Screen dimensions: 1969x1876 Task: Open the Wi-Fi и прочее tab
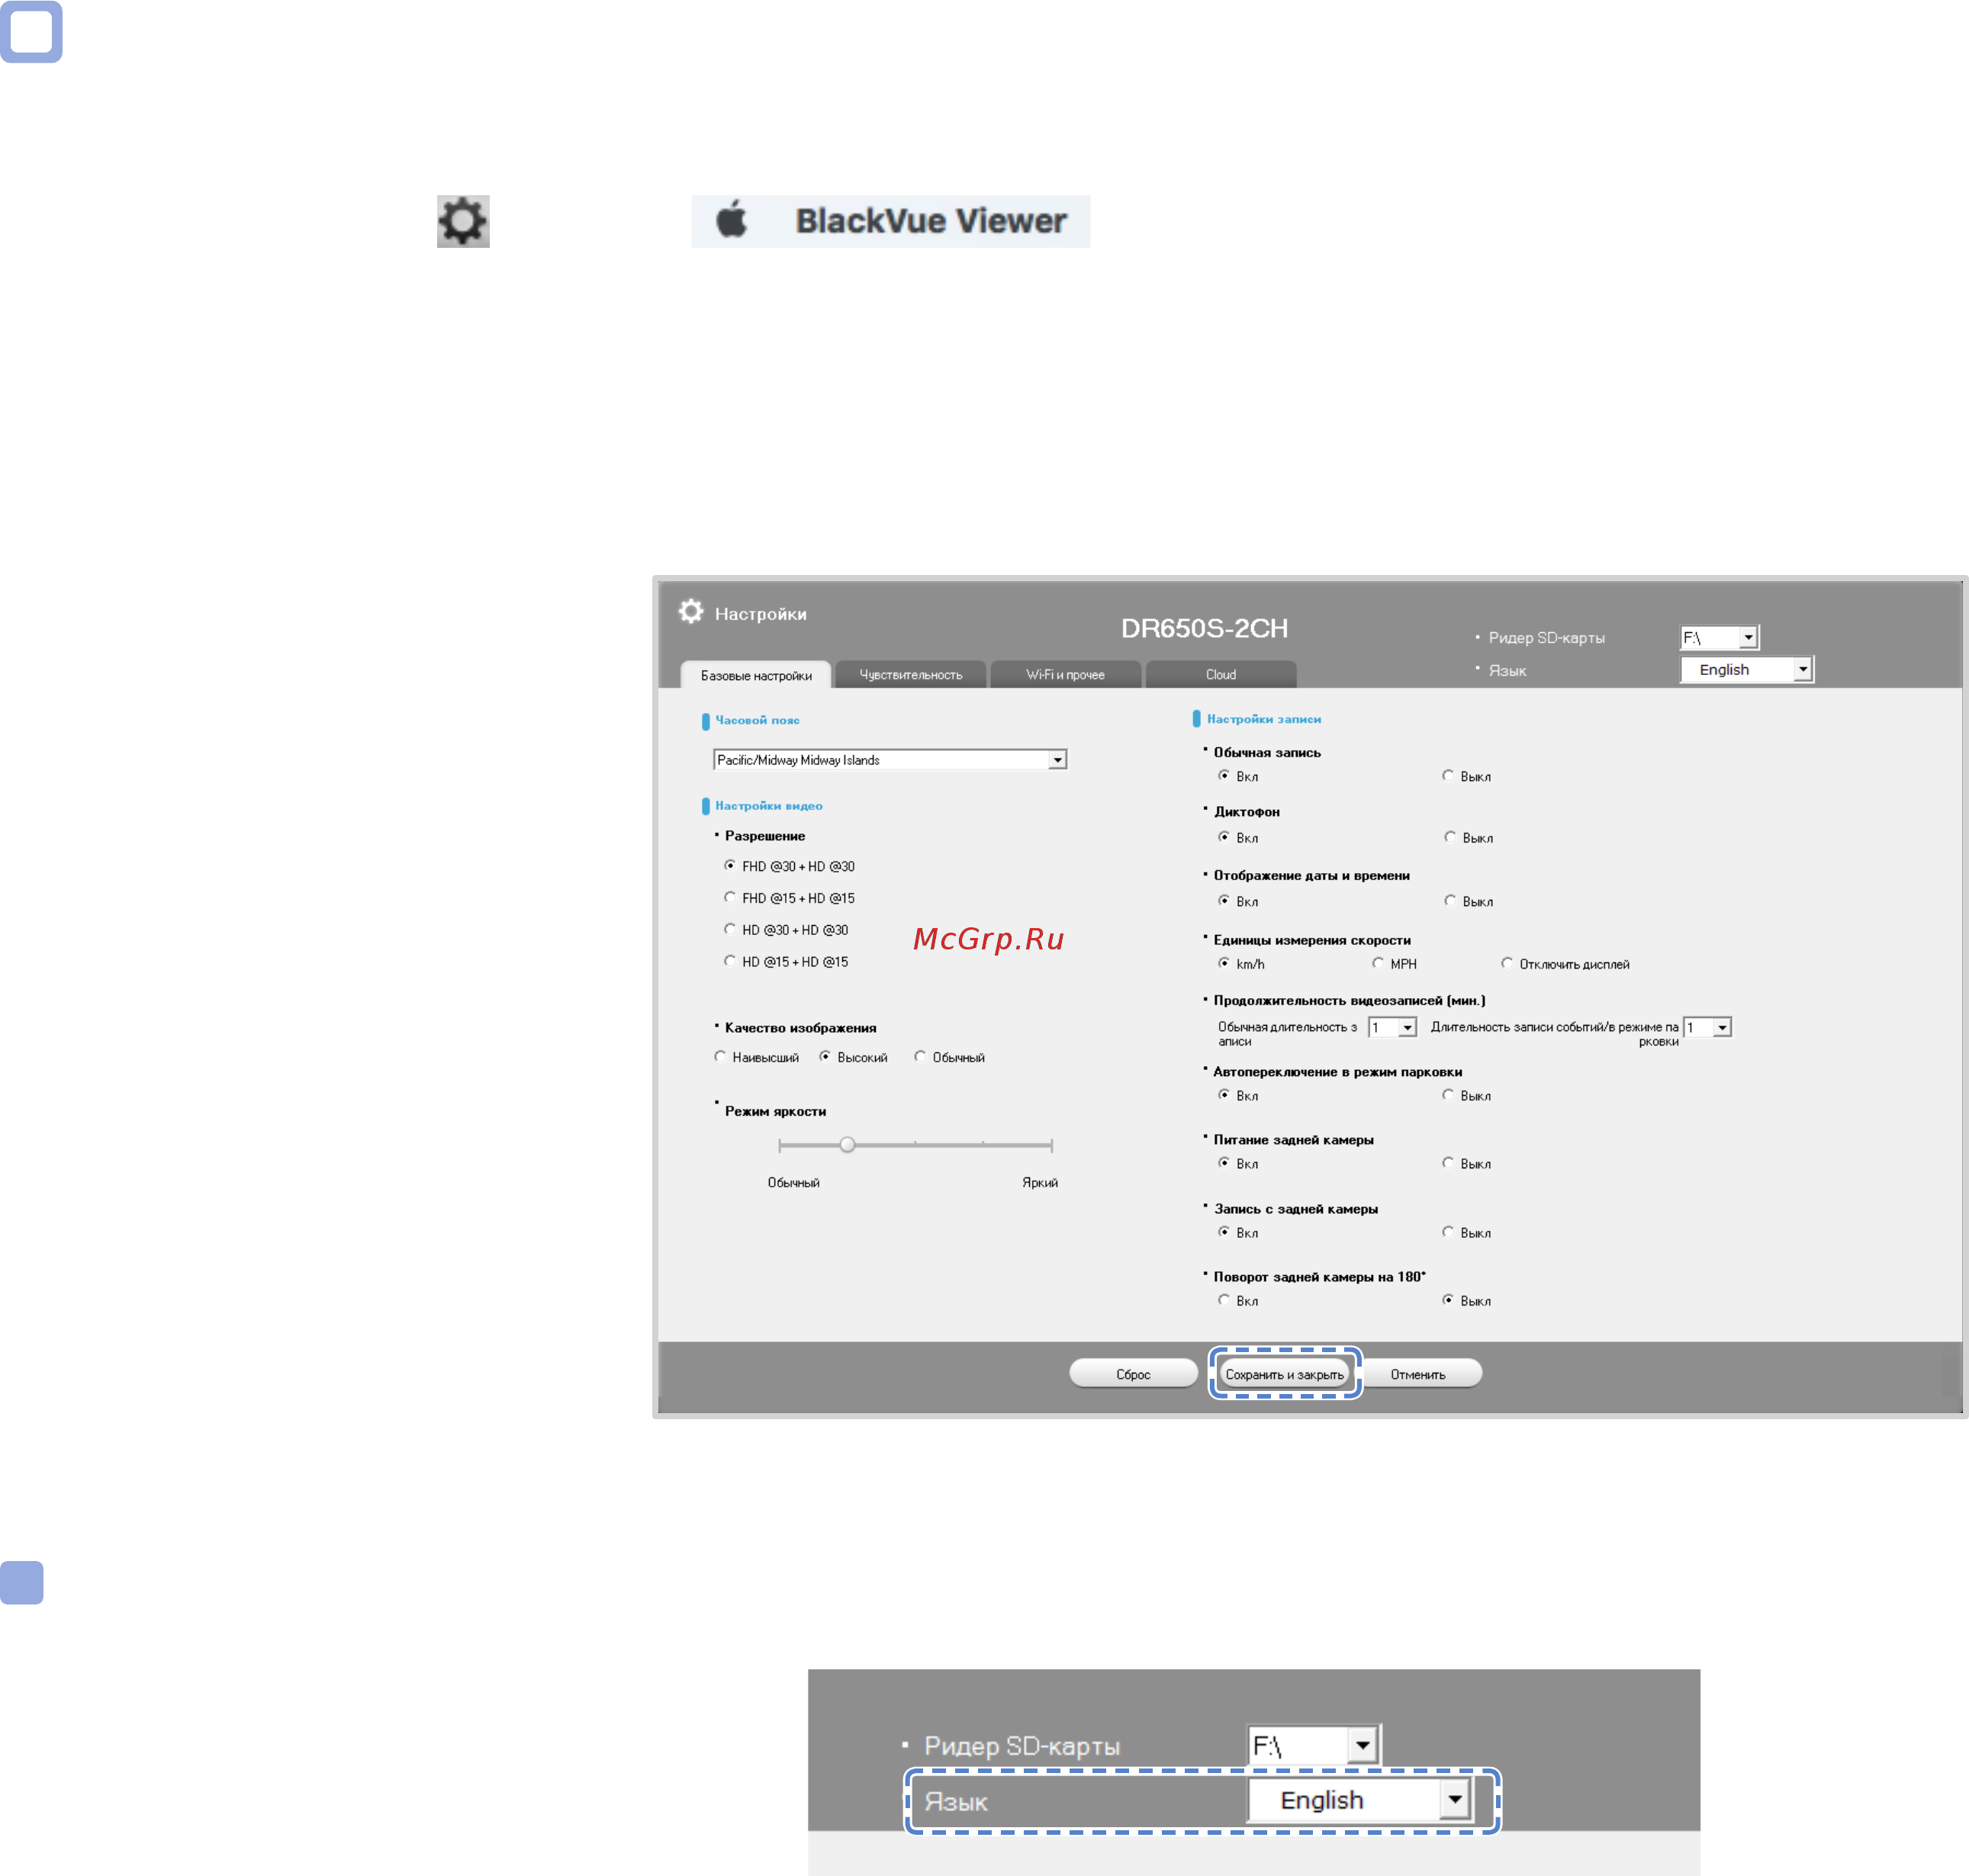[1066, 675]
